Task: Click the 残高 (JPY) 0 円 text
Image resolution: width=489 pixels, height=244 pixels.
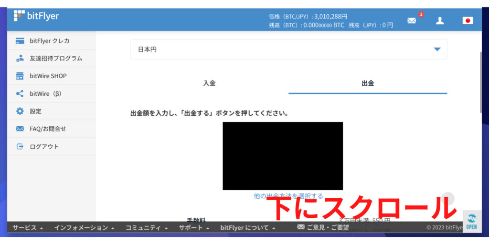Action: tap(371, 26)
